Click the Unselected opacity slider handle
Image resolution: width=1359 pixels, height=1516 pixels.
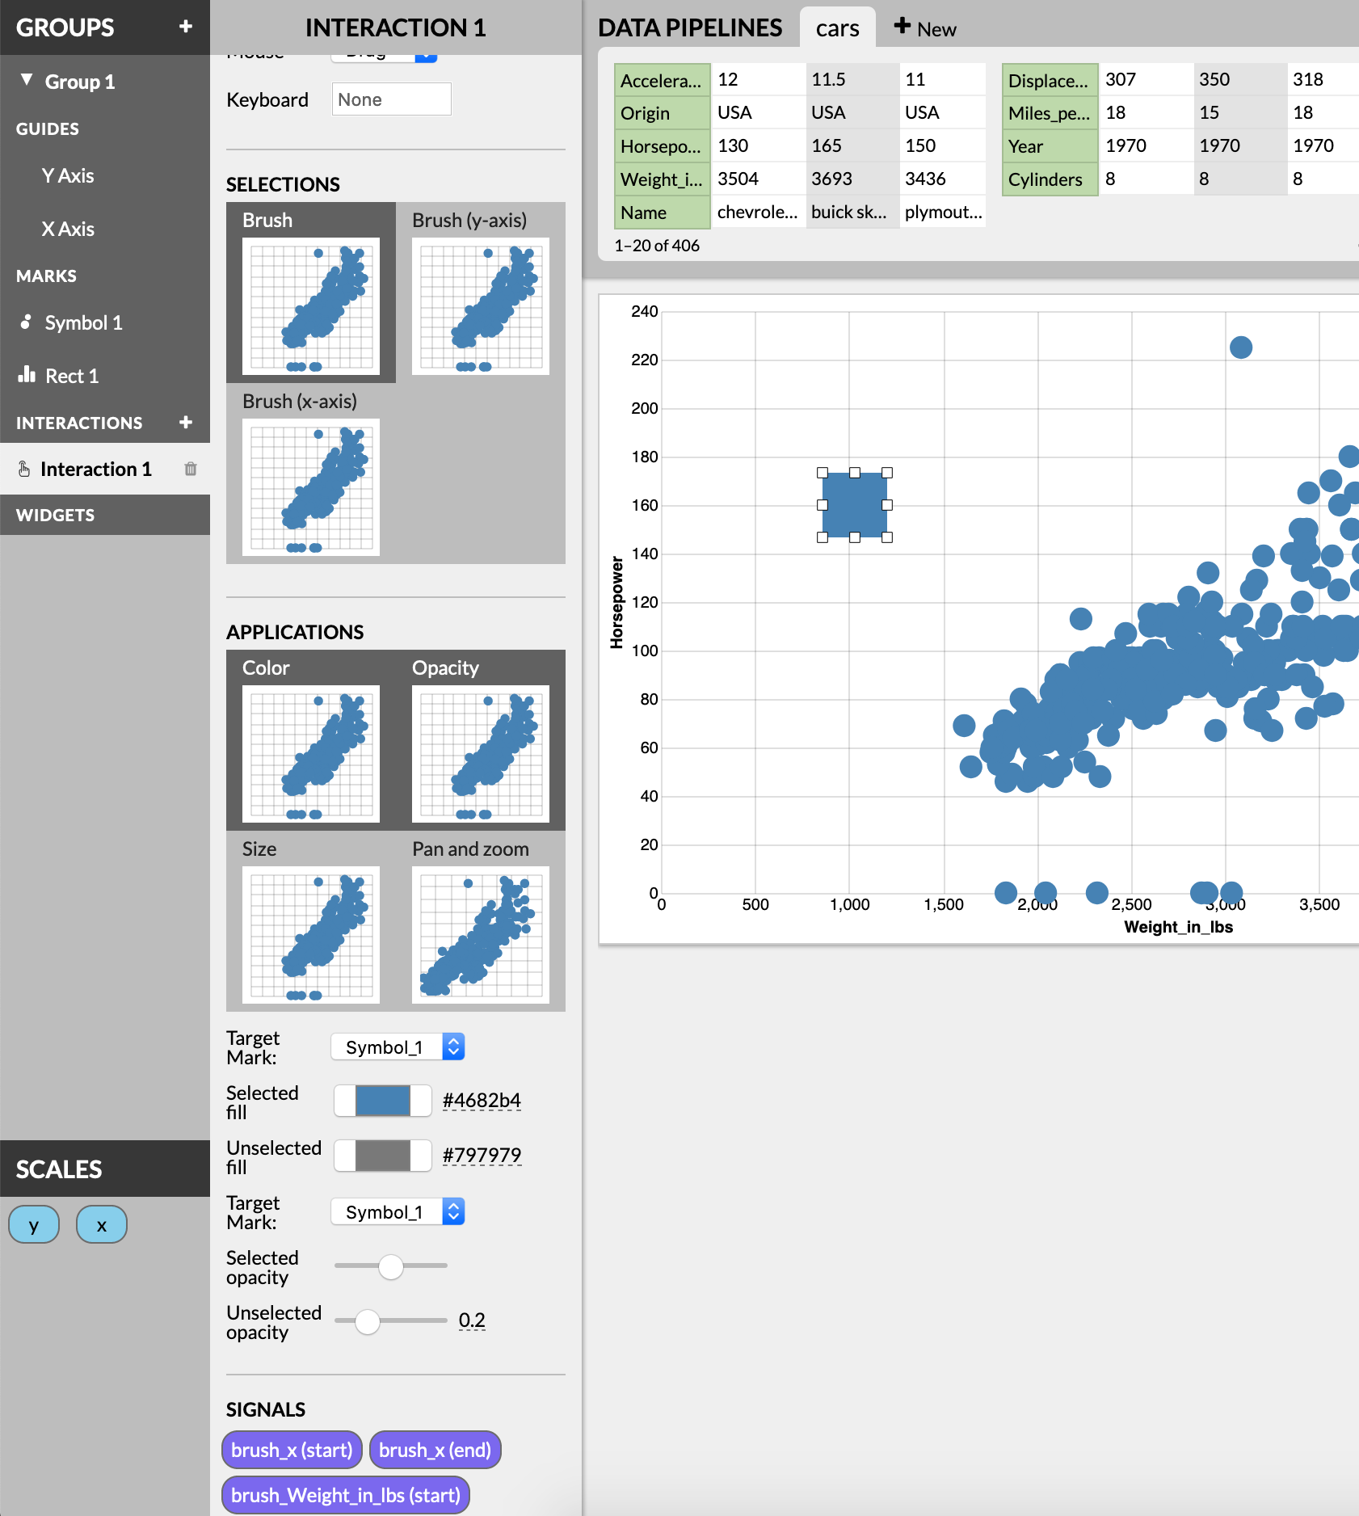click(368, 1321)
